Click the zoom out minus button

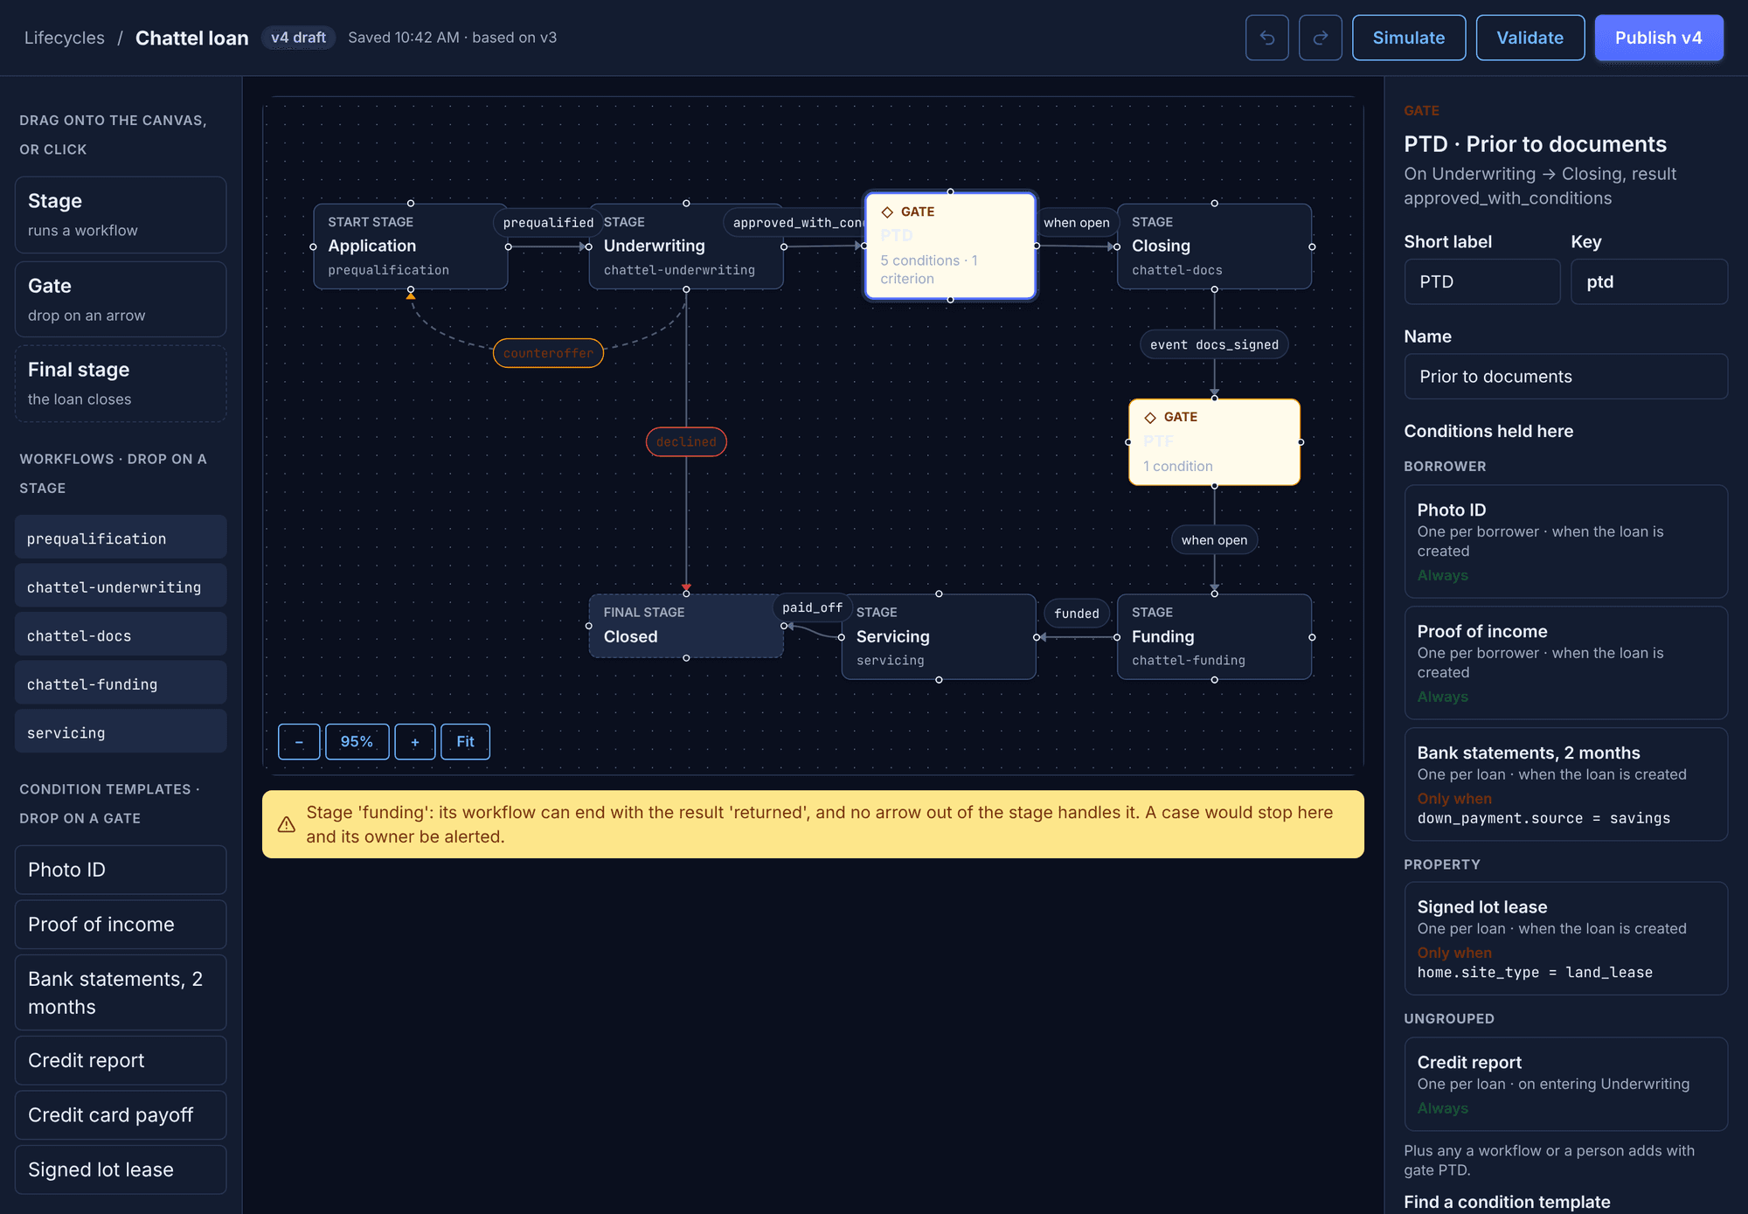click(x=299, y=742)
